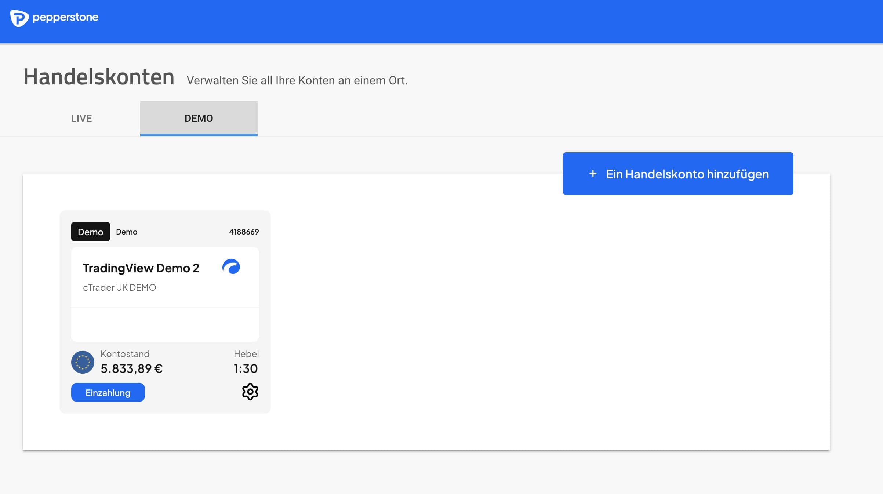Viewport: 883px width, 494px height.
Task: Click TradingView Demo 2 account title
Action: [141, 268]
